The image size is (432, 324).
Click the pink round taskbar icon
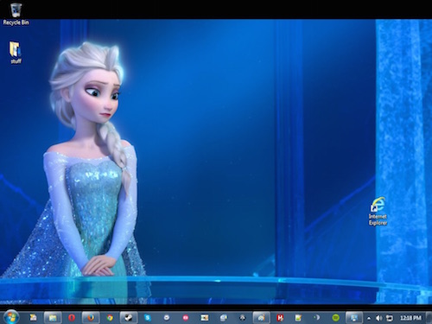pos(186,318)
